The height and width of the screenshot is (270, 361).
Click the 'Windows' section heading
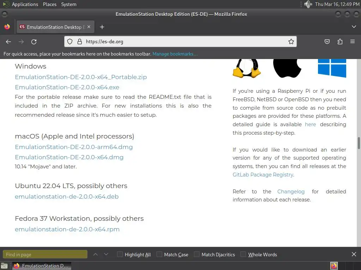(x=31, y=66)
